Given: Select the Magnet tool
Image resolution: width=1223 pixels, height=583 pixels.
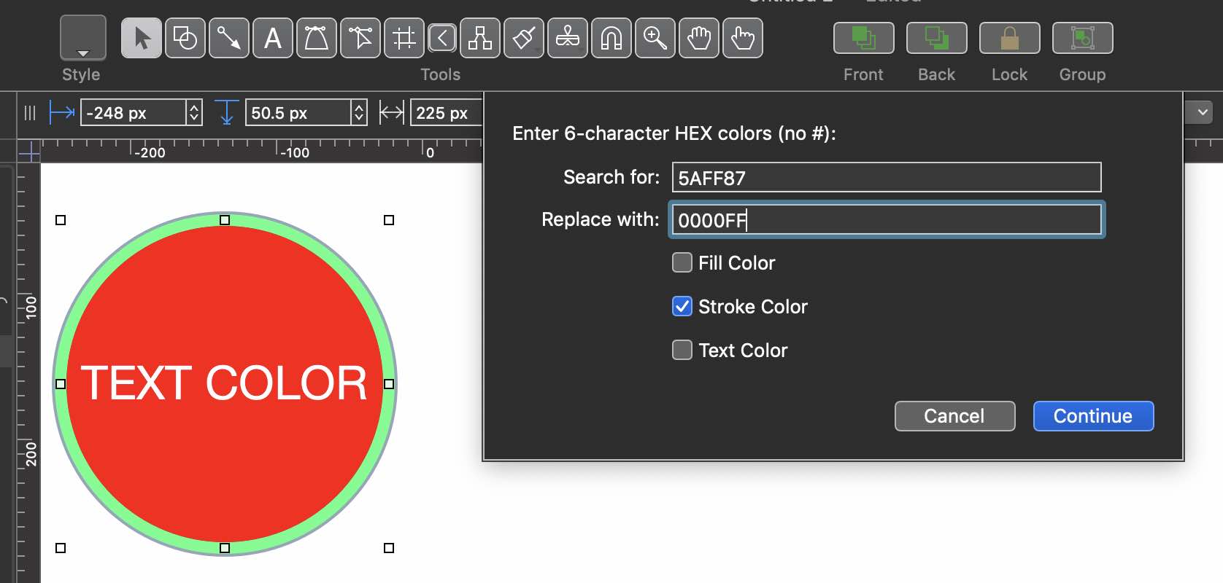Looking at the screenshot, I should [x=611, y=38].
